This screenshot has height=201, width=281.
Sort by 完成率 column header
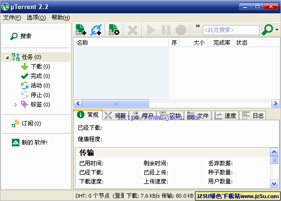[x=221, y=43]
